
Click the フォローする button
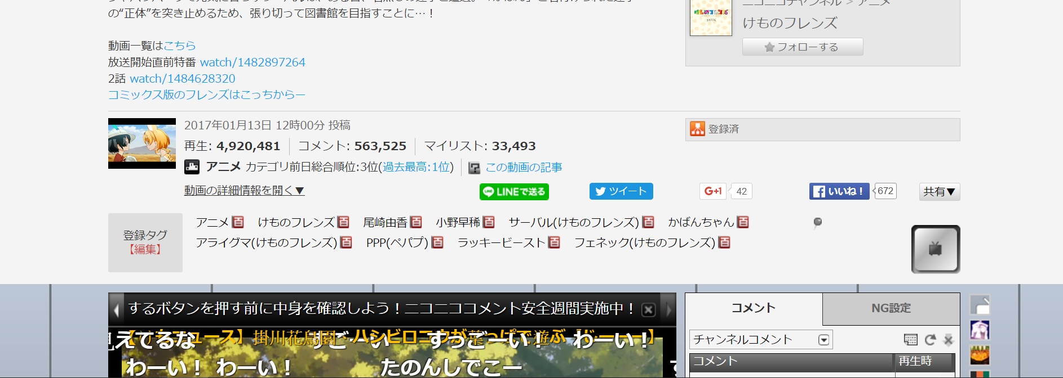click(x=803, y=47)
